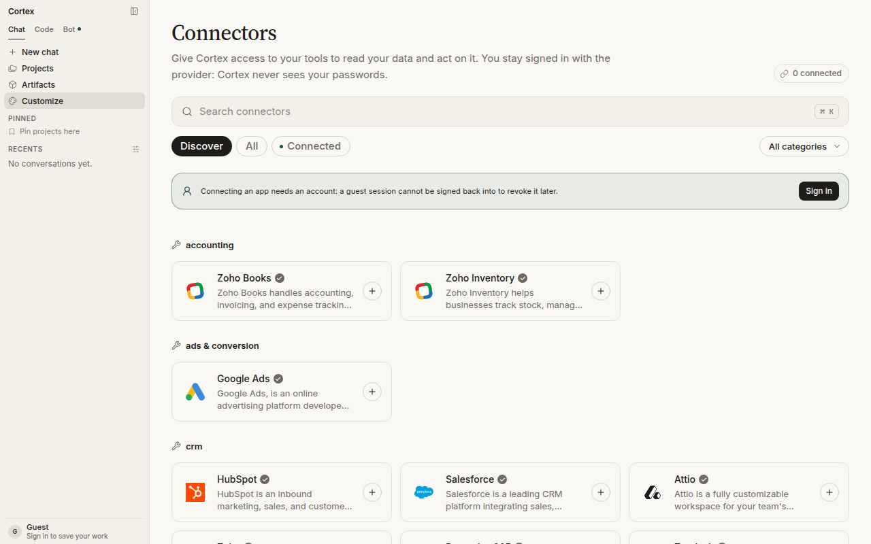Click the Salesforce cloud logo

(x=424, y=492)
